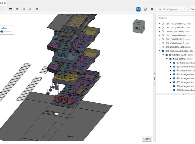Expand the 2. Obergeschoss node

point(171,78)
